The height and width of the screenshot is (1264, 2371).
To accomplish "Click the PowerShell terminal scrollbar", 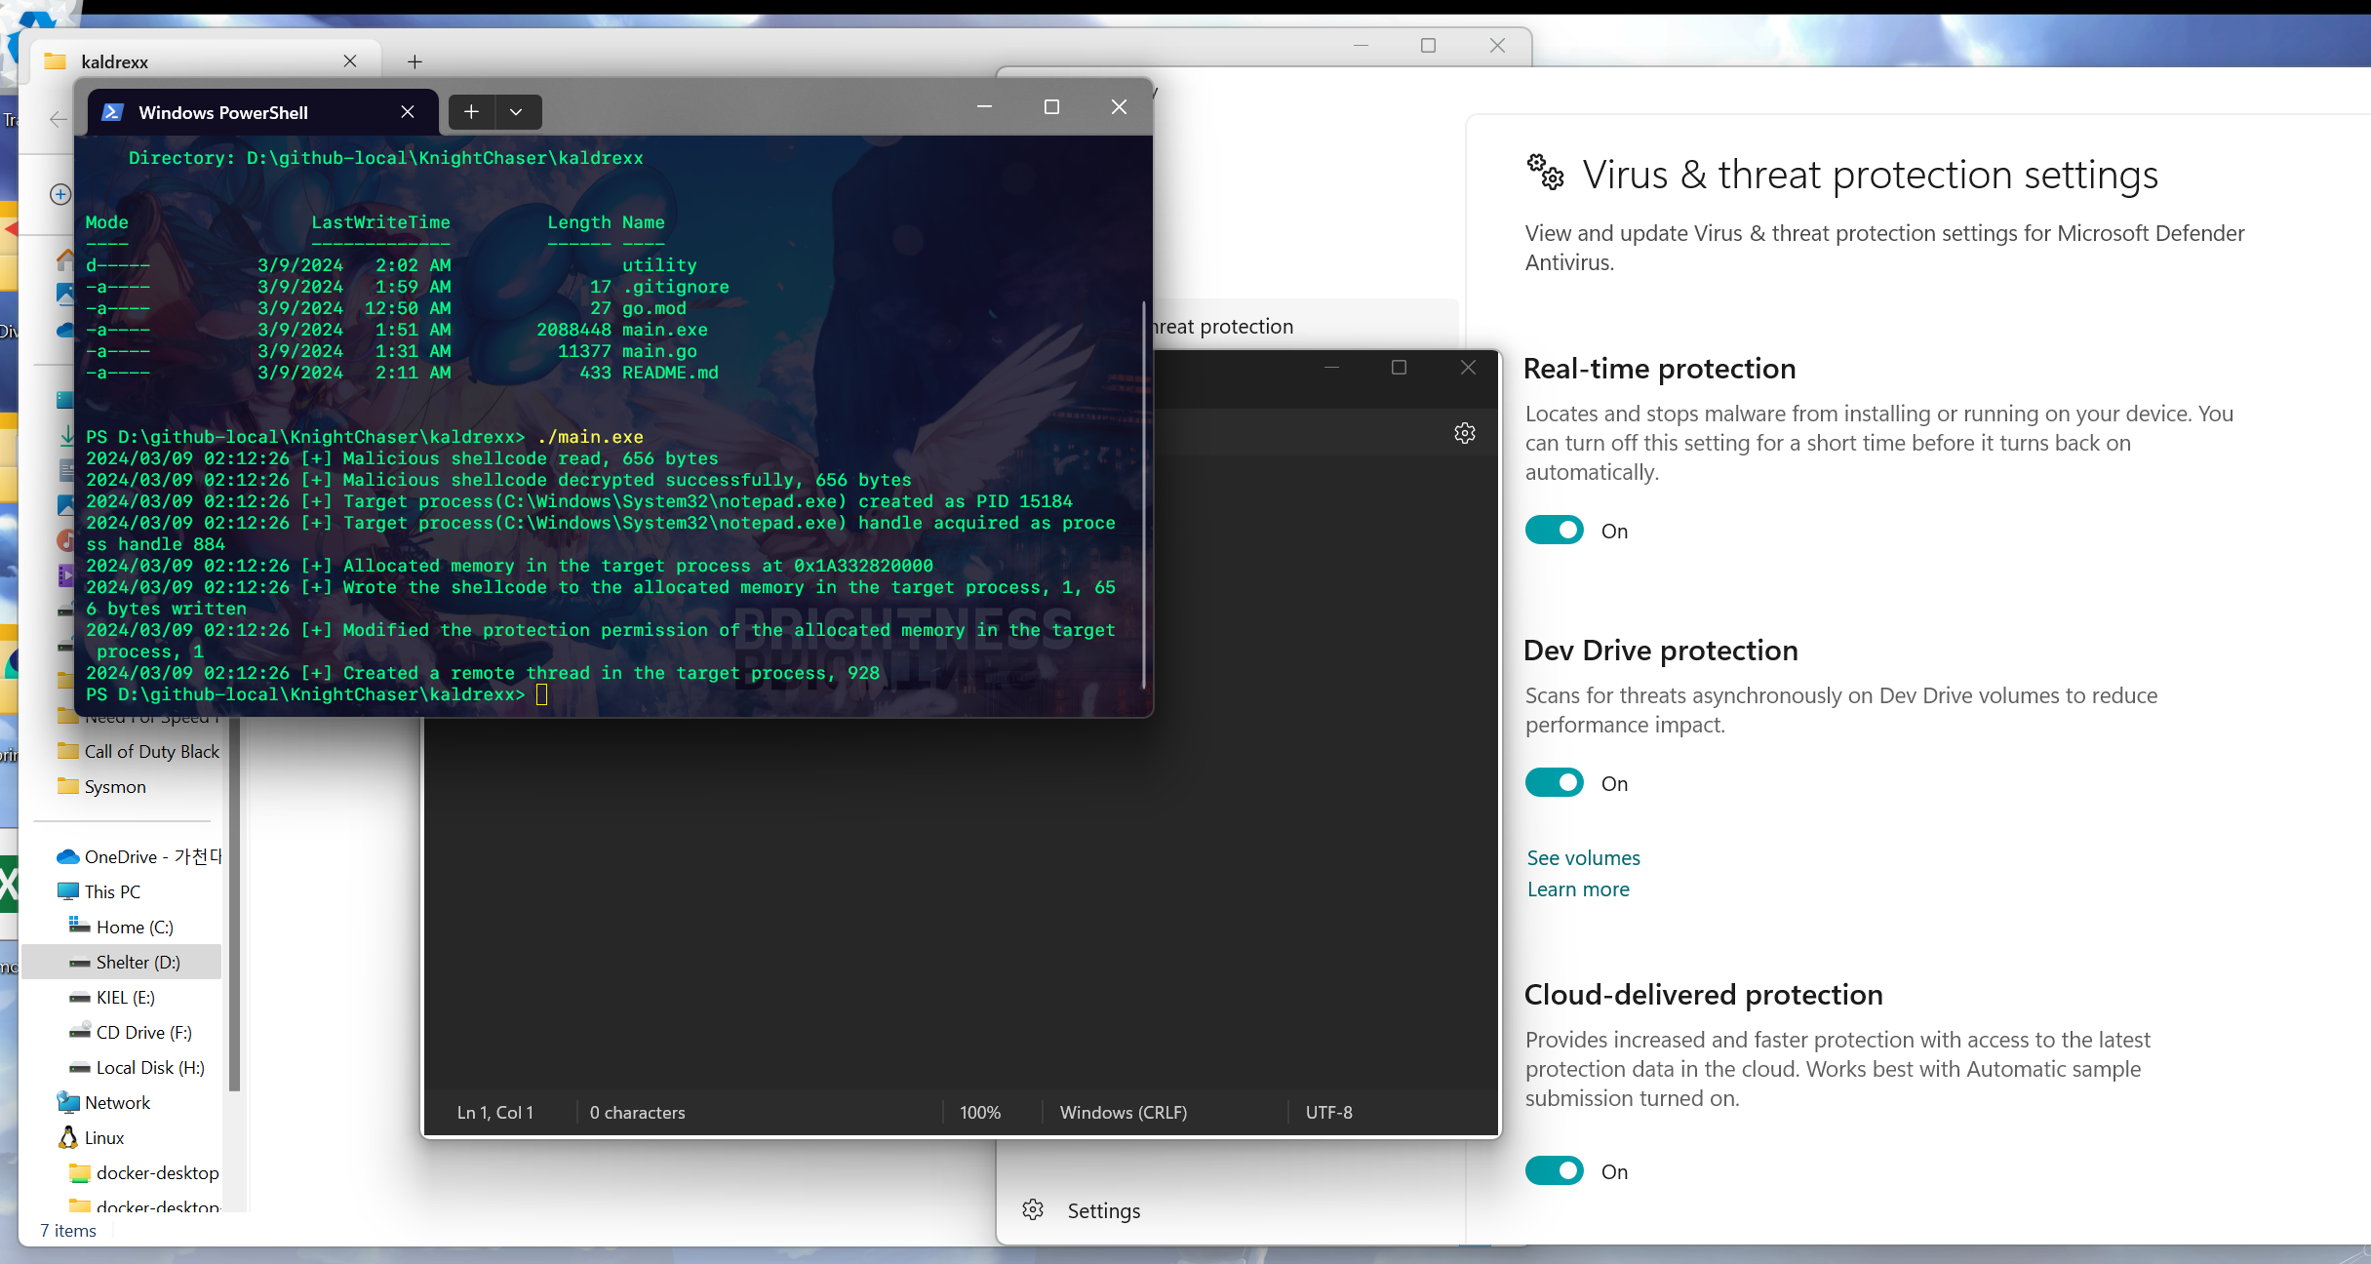I will click(1144, 494).
